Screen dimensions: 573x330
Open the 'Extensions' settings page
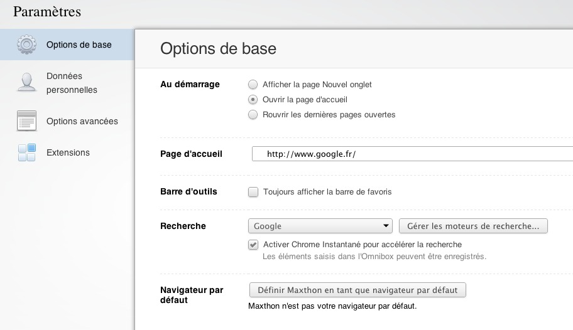(67, 152)
